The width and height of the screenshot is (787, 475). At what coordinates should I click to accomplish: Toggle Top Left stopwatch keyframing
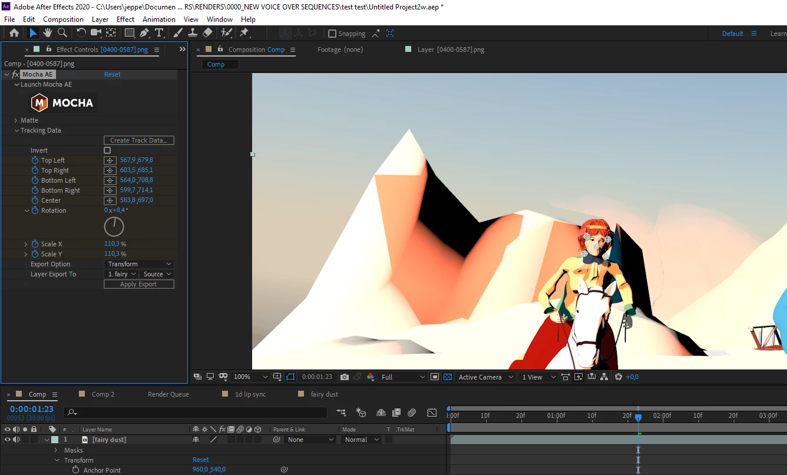point(35,160)
